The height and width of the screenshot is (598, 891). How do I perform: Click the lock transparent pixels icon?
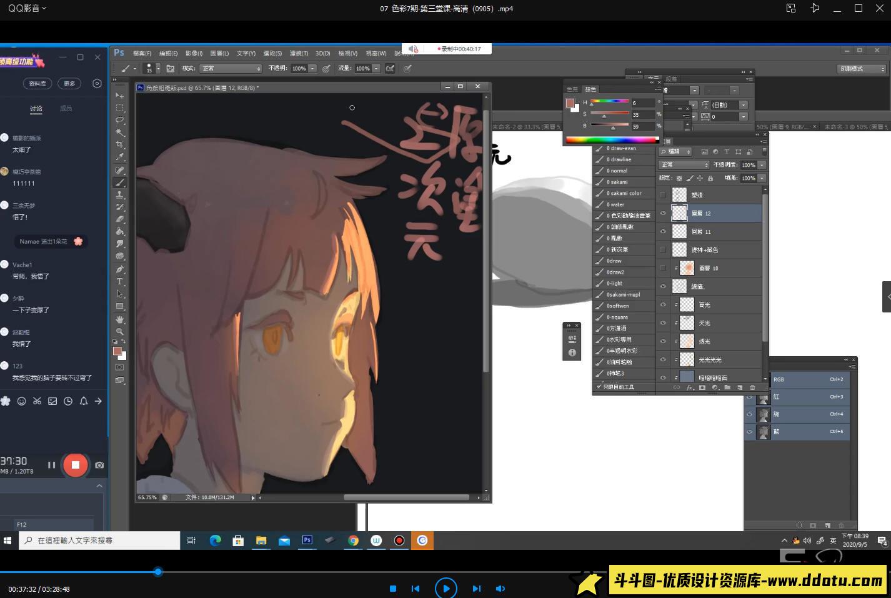tap(679, 178)
